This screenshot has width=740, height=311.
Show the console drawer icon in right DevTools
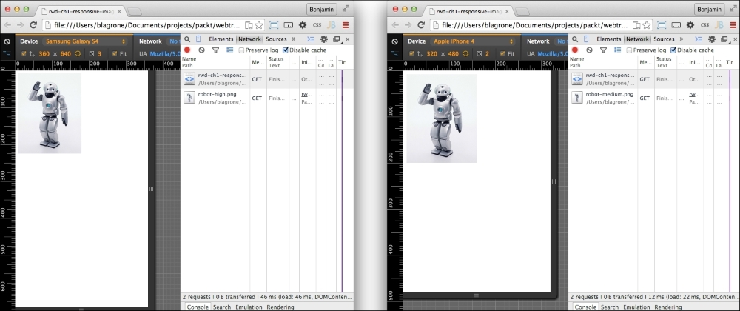[x=699, y=39]
